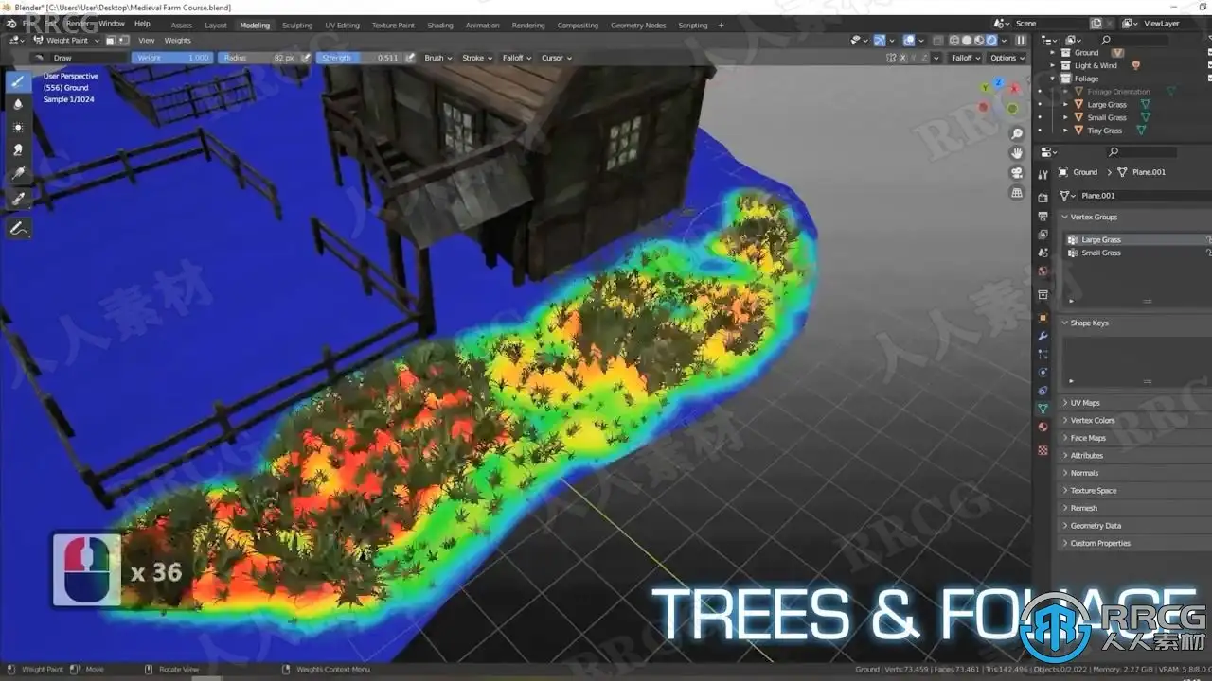Toggle strength pressure sensitivity button
This screenshot has height=681, width=1212.
[x=409, y=58]
